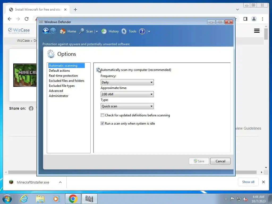Open Windows Media Player from taskbar
Image resolution: width=272 pixels, height=204 pixels.
click(x=56, y=199)
